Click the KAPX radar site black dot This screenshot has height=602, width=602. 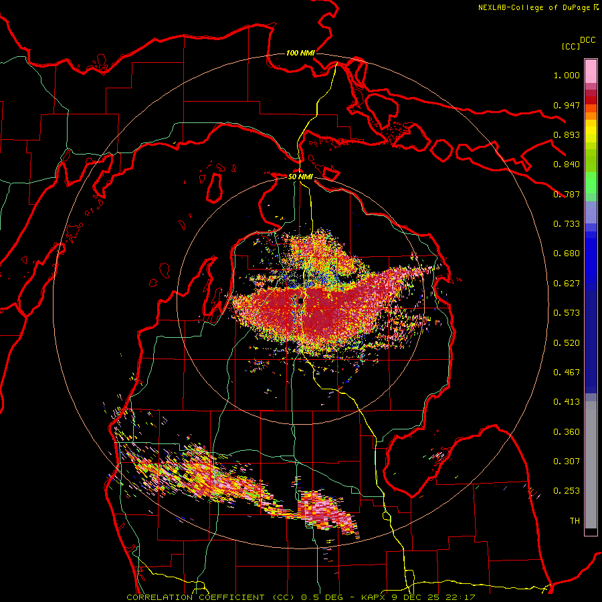300,302
